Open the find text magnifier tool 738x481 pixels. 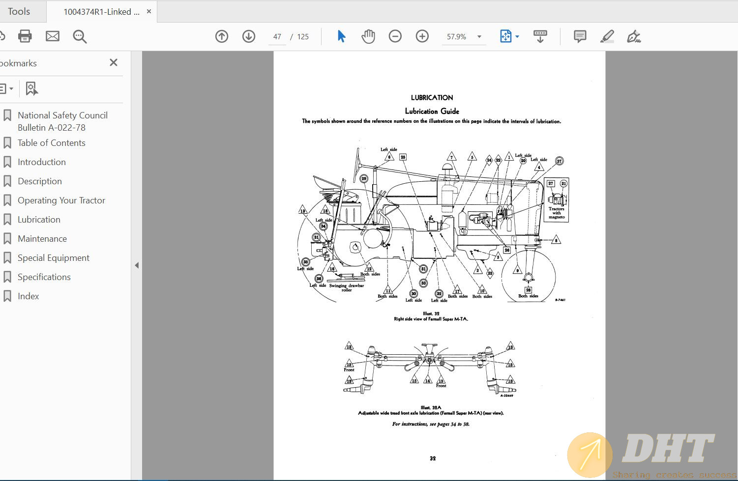coord(80,36)
